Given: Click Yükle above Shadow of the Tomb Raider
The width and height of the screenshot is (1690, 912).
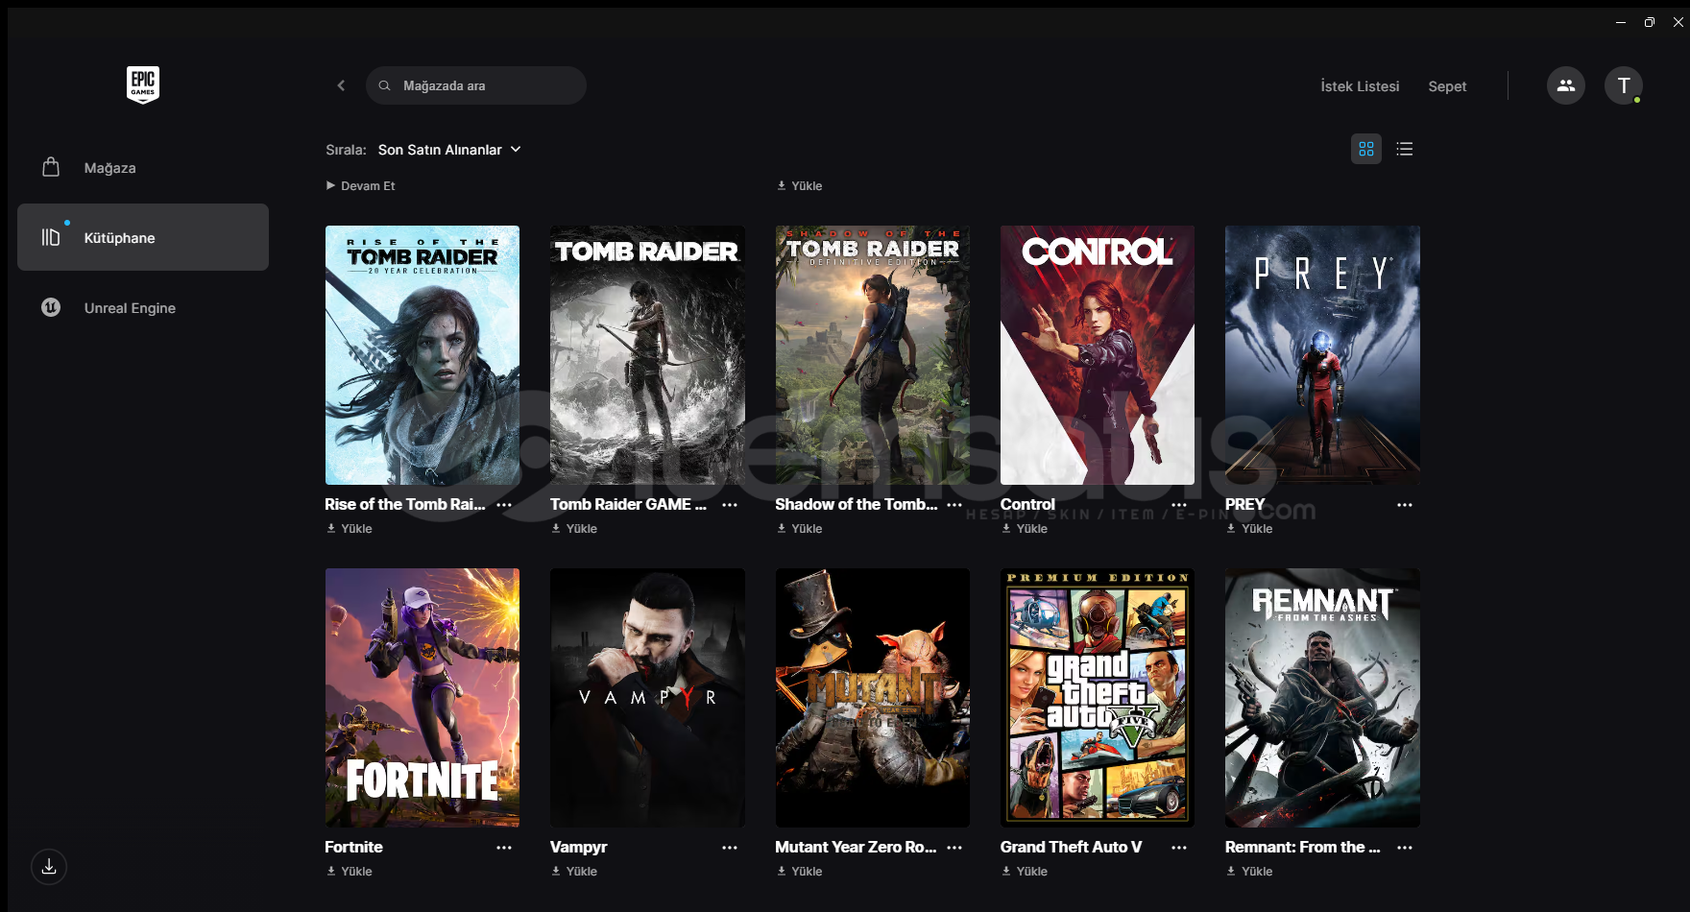Looking at the screenshot, I should click(800, 186).
